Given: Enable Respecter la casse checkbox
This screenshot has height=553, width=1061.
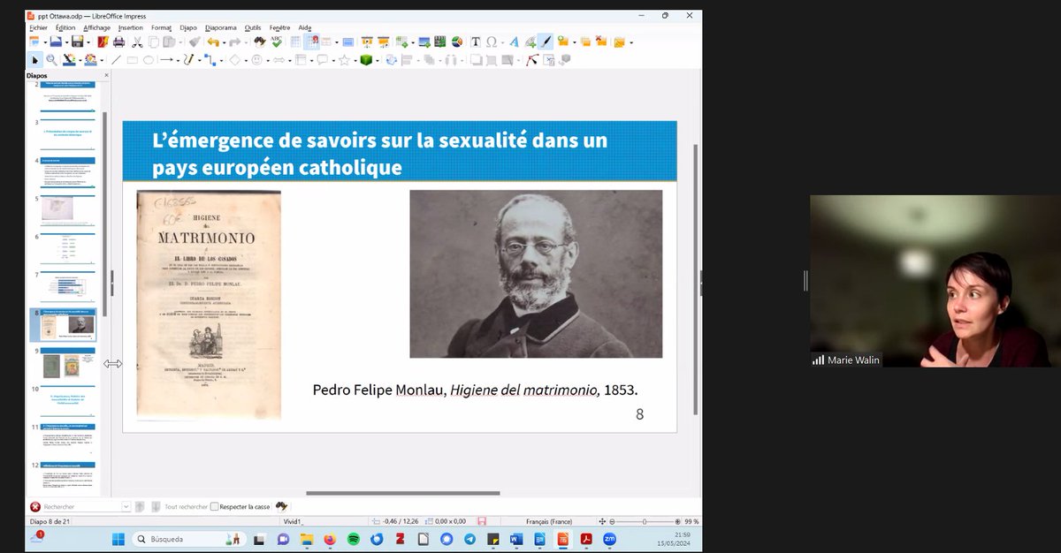Looking at the screenshot, I should pyautogui.click(x=215, y=507).
